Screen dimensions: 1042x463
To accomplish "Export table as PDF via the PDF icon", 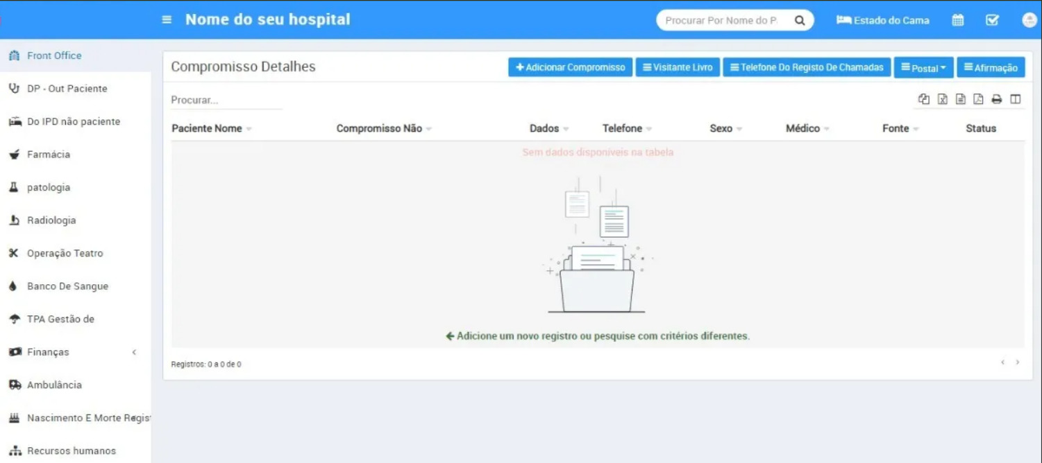I will pyautogui.click(x=978, y=99).
